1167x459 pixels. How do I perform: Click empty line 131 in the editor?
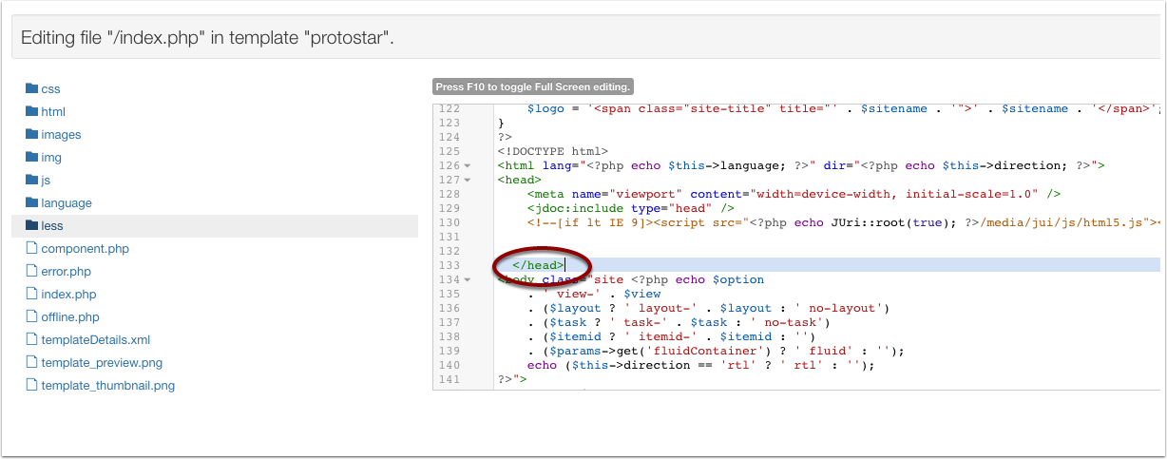tap(828, 237)
